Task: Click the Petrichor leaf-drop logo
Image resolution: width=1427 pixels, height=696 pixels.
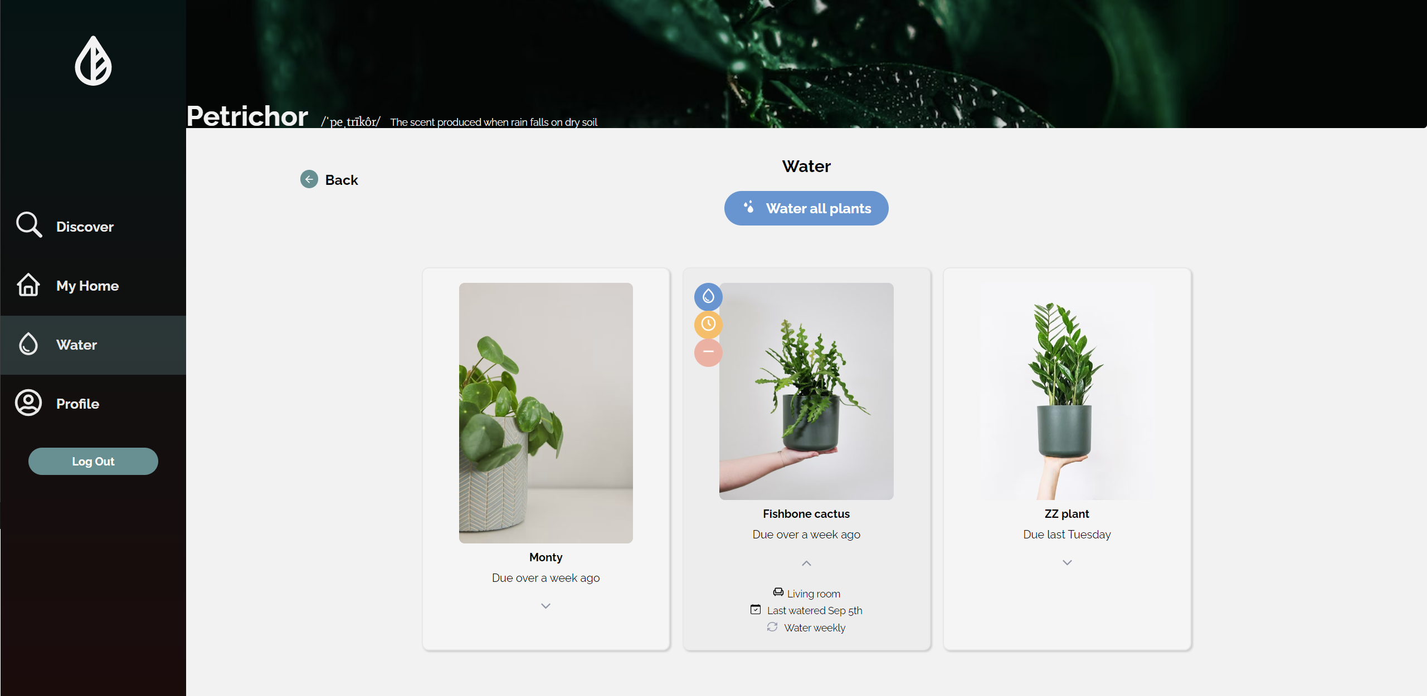Action: click(x=93, y=61)
